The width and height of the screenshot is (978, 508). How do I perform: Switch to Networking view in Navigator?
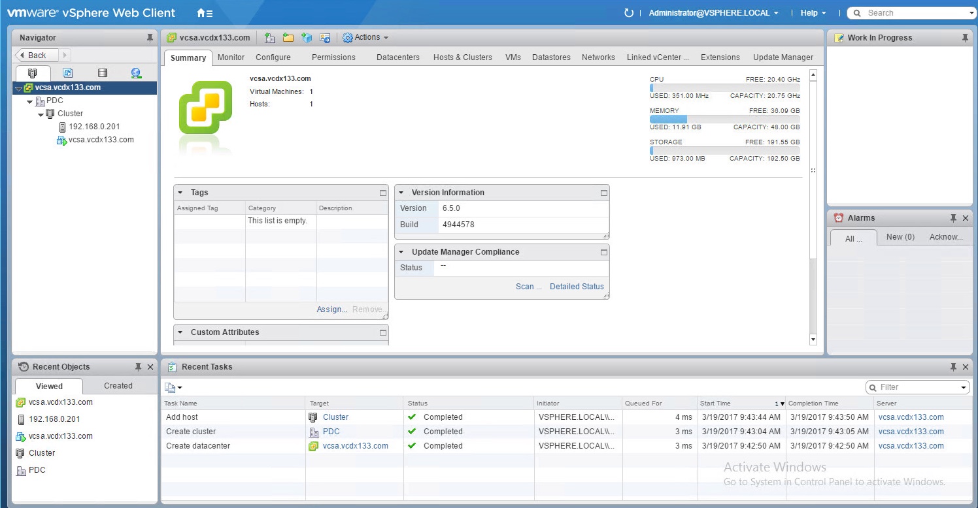136,73
